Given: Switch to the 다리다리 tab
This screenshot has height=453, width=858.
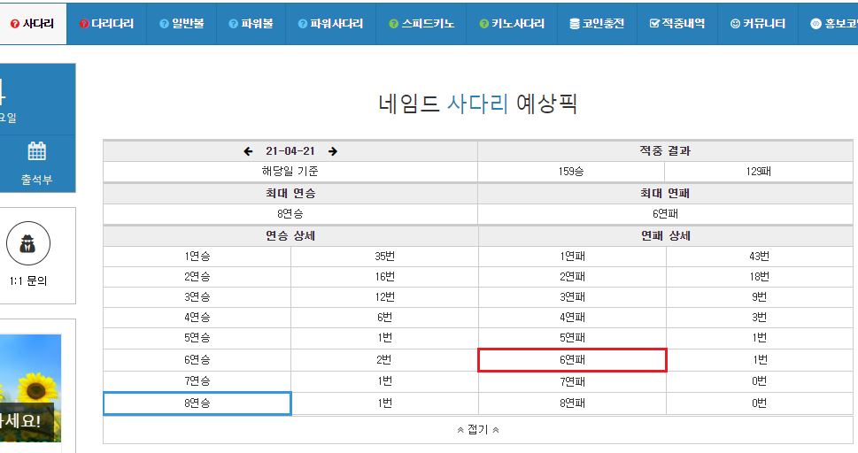Looking at the screenshot, I should click(x=107, y=24).
